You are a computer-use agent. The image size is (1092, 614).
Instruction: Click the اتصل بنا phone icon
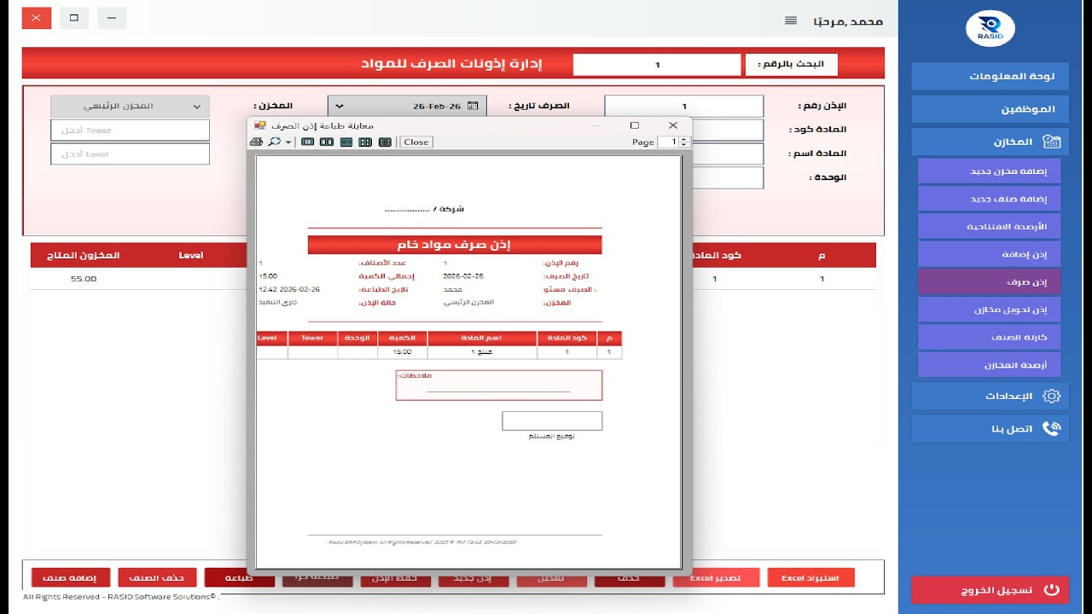coord(1052,428)
